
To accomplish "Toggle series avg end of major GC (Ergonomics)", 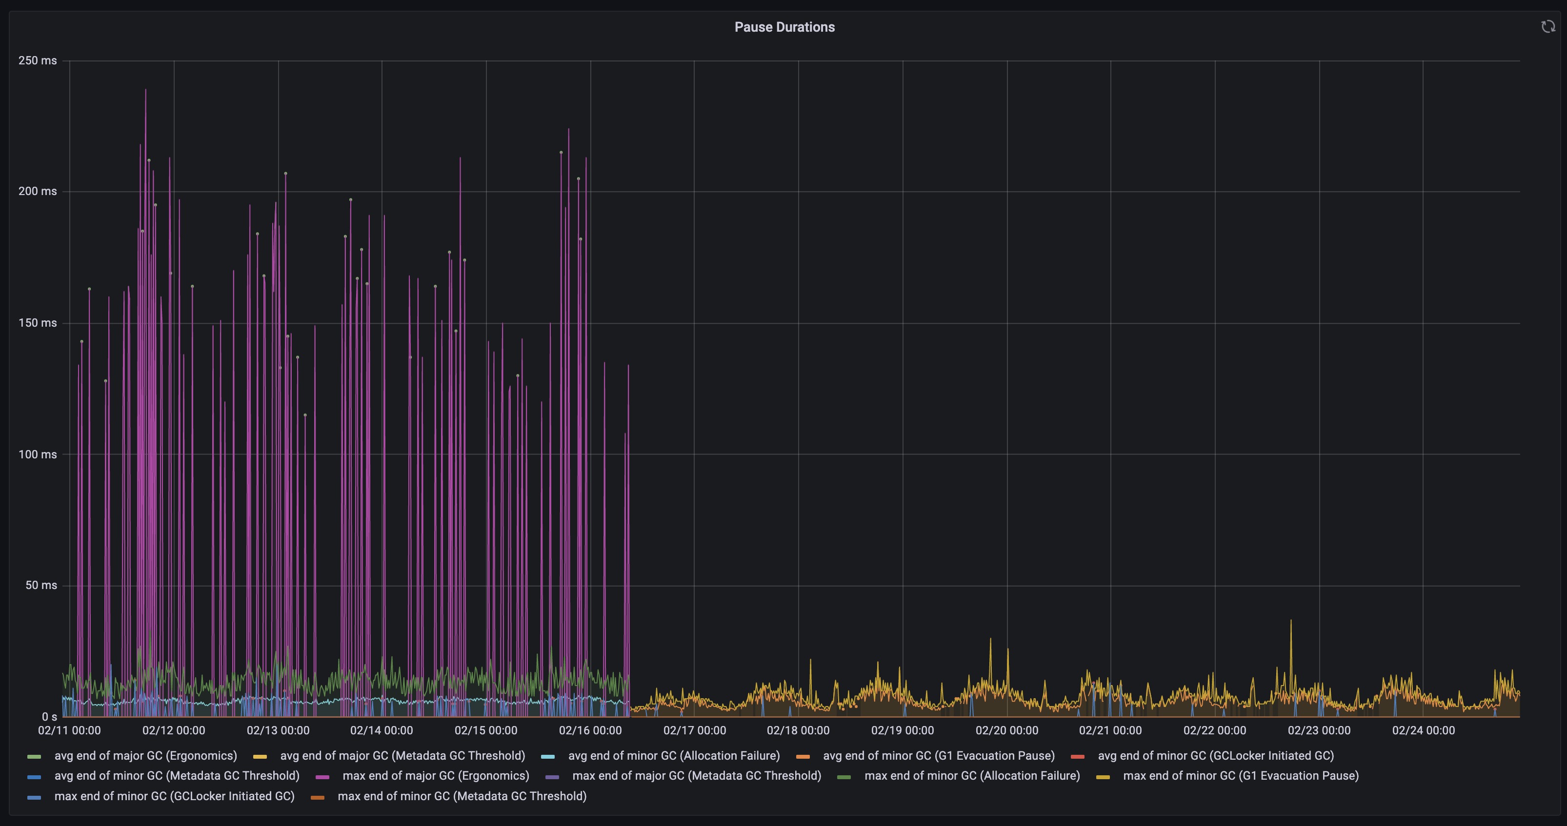I will click(145, 755).
